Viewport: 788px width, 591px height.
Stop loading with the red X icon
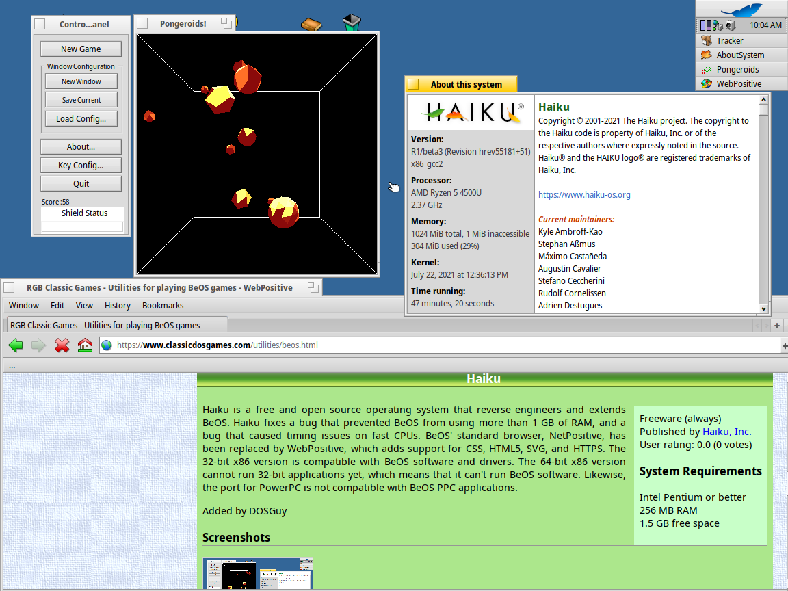(62, 345)
